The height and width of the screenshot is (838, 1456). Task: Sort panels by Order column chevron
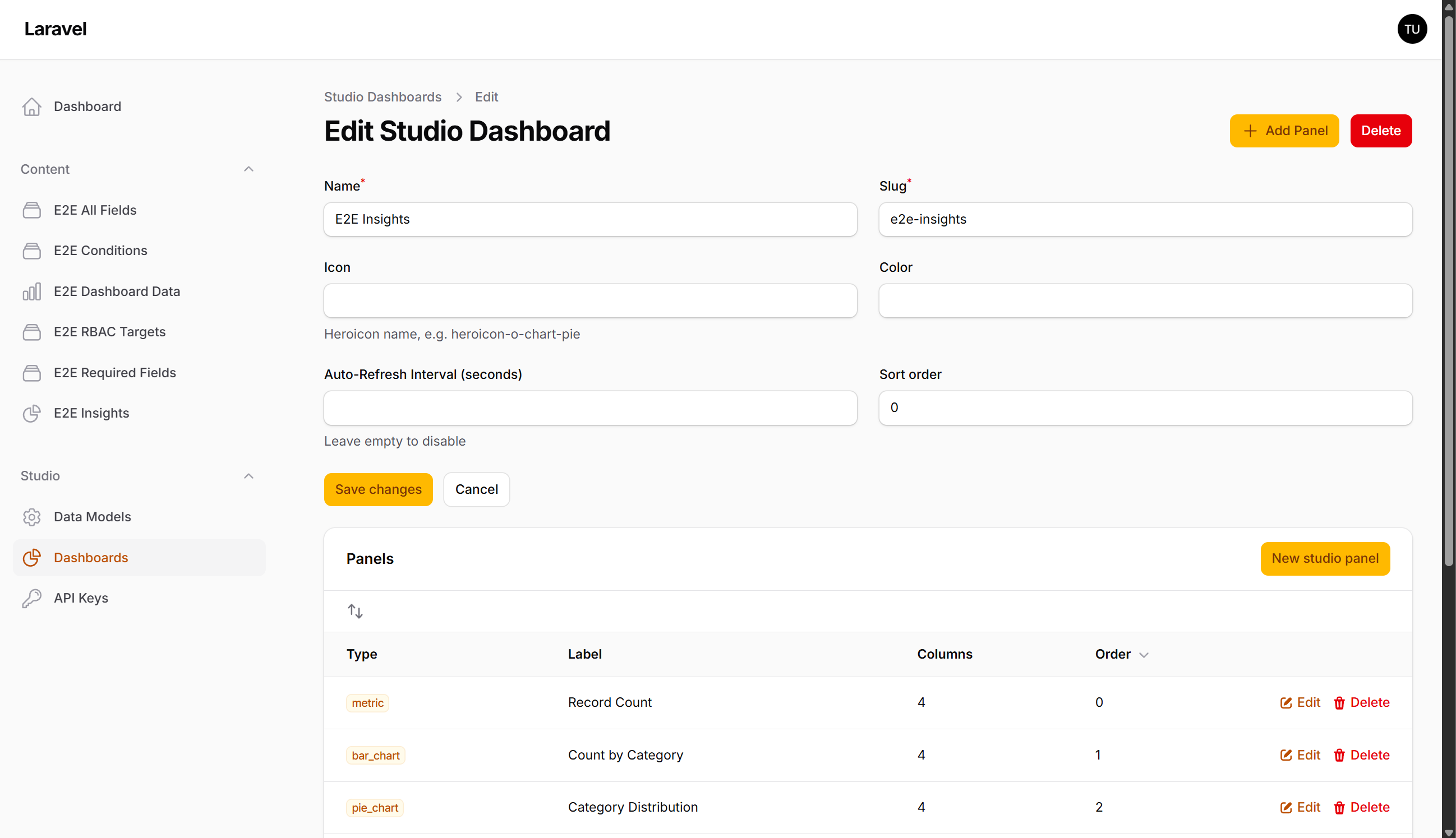pos(1144,655)
